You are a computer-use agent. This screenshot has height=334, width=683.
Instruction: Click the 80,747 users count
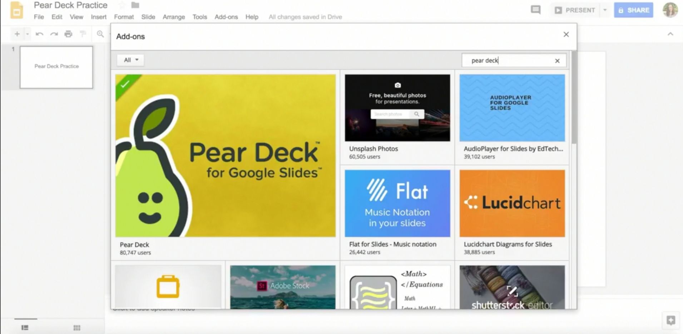tap(135, 253)
